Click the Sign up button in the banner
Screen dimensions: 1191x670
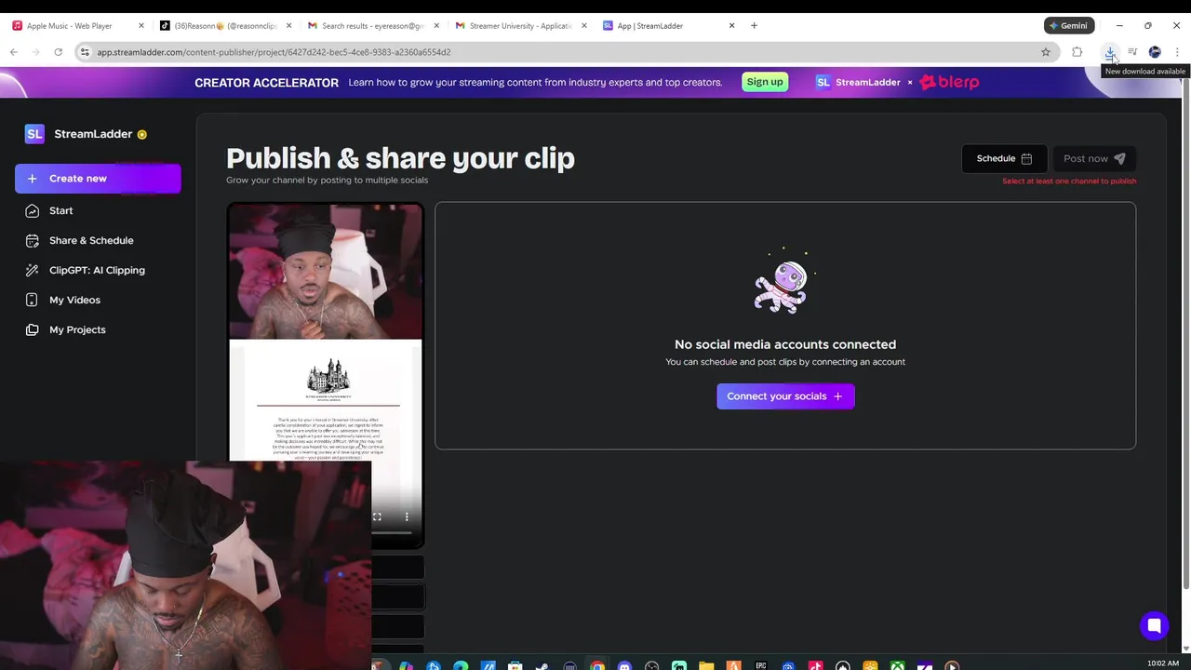point(765,82)
